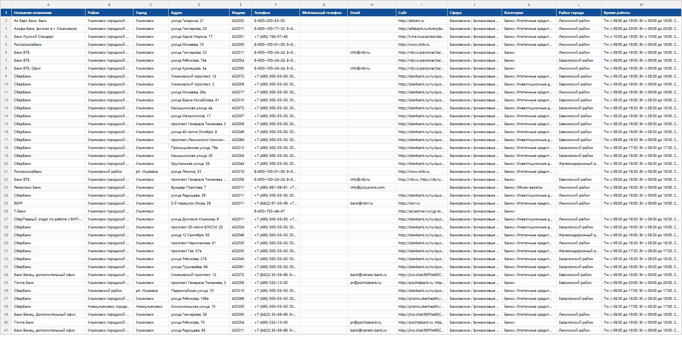The width and height of the screenshot is (682, 341).
Task: Select column M header letter
Action: [x=641, y=5]
